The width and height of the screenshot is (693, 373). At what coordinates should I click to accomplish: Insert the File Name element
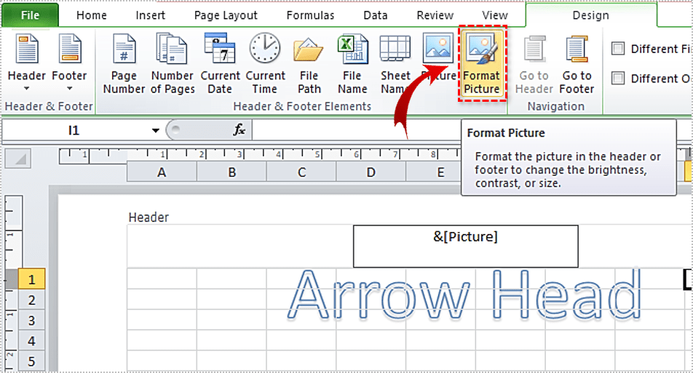click(x=352, y=64)
